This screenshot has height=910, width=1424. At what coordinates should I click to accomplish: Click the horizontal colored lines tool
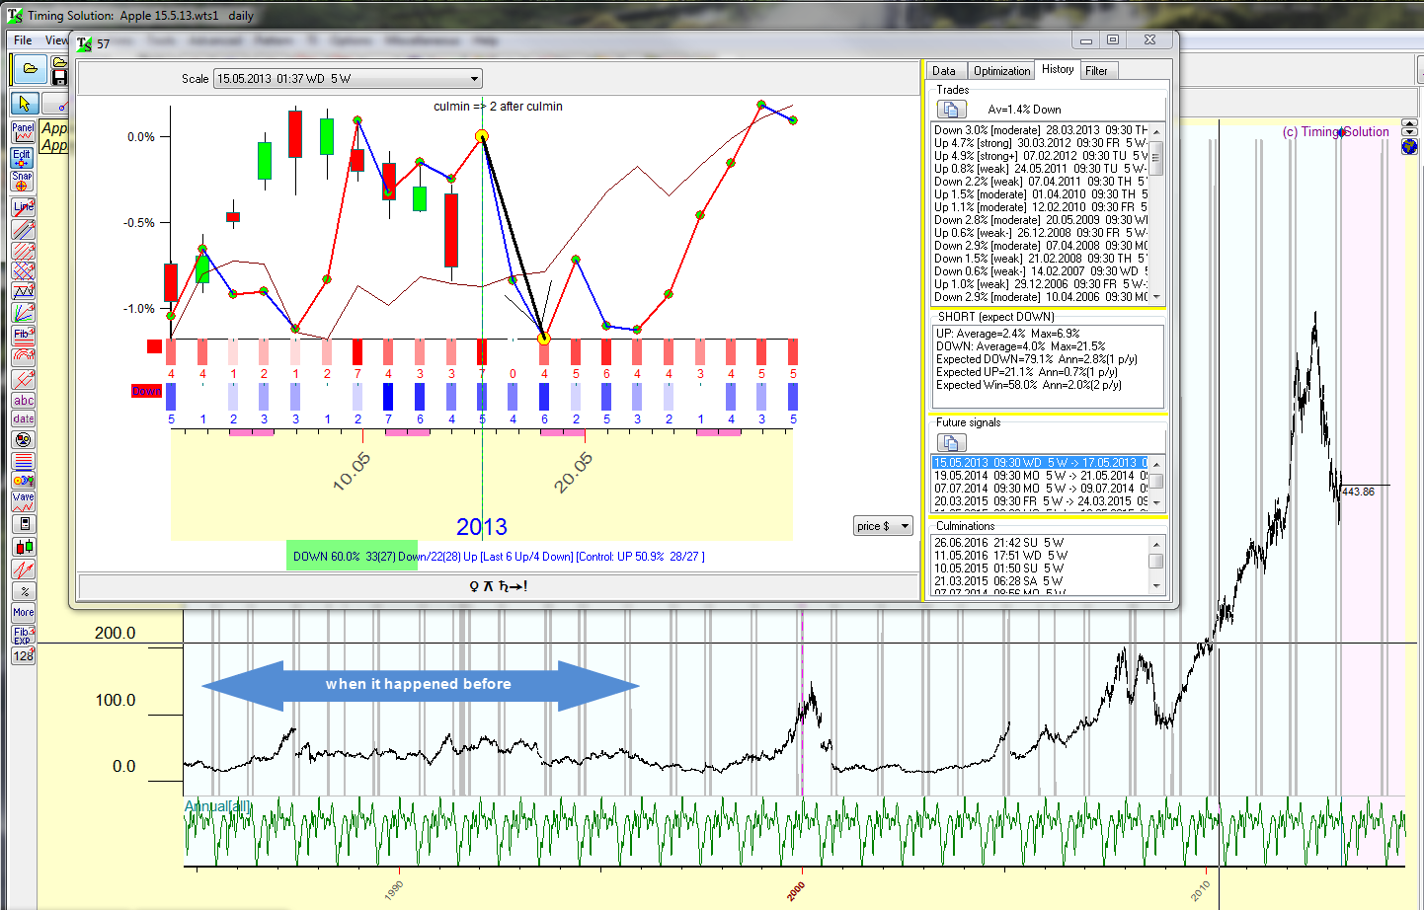23,461
